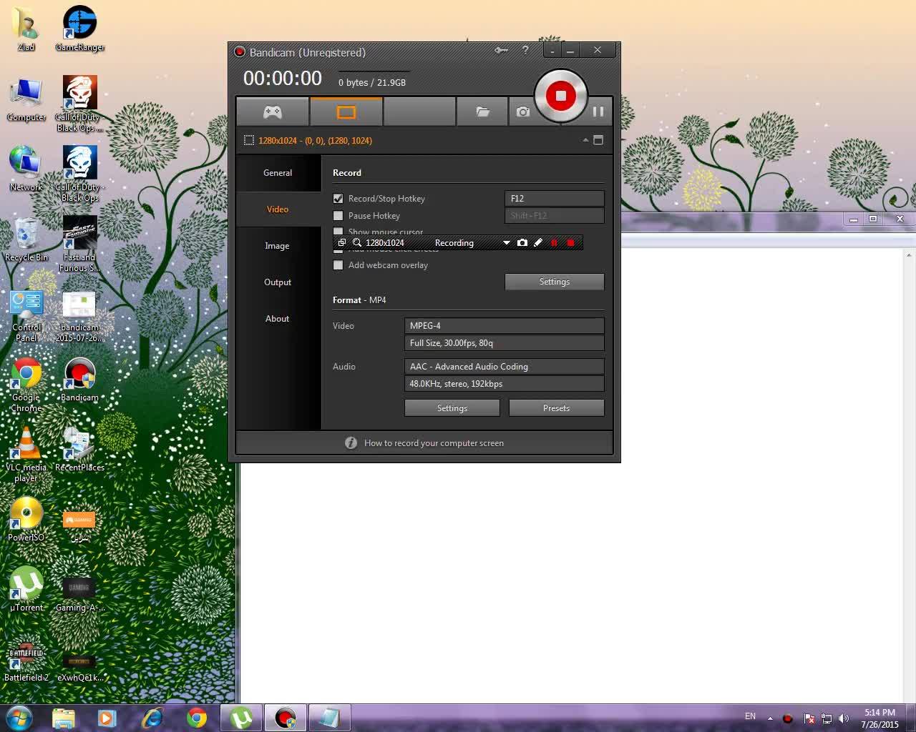
Task: Click the pencil draw icon on overlay bar
Action: [538, 243]
